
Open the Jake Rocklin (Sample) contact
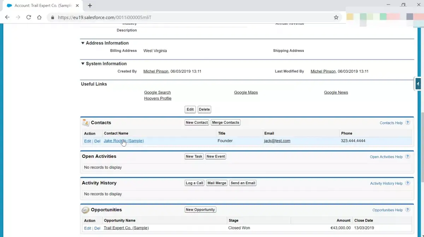124,141
